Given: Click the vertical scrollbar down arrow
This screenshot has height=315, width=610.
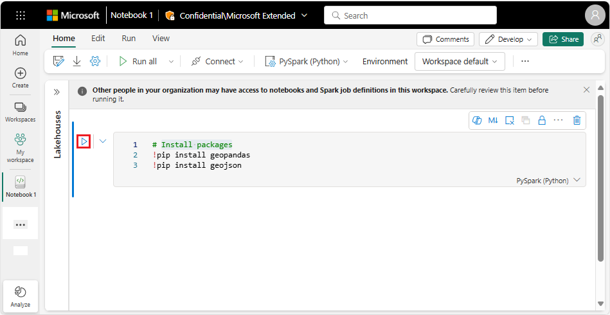Looking at the screenshot, I should click(x=600, y=303).
